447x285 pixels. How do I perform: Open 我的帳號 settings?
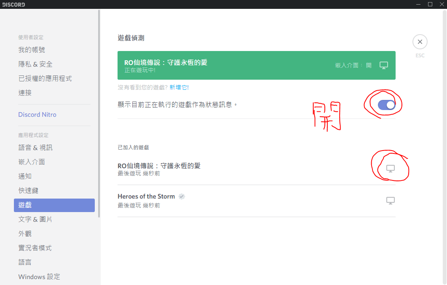coord(32,50)
